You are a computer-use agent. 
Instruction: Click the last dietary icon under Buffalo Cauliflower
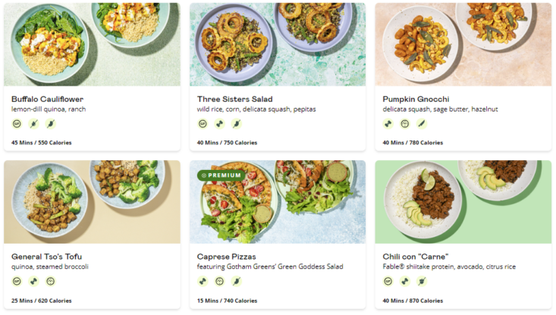click(x=50, y=124)
